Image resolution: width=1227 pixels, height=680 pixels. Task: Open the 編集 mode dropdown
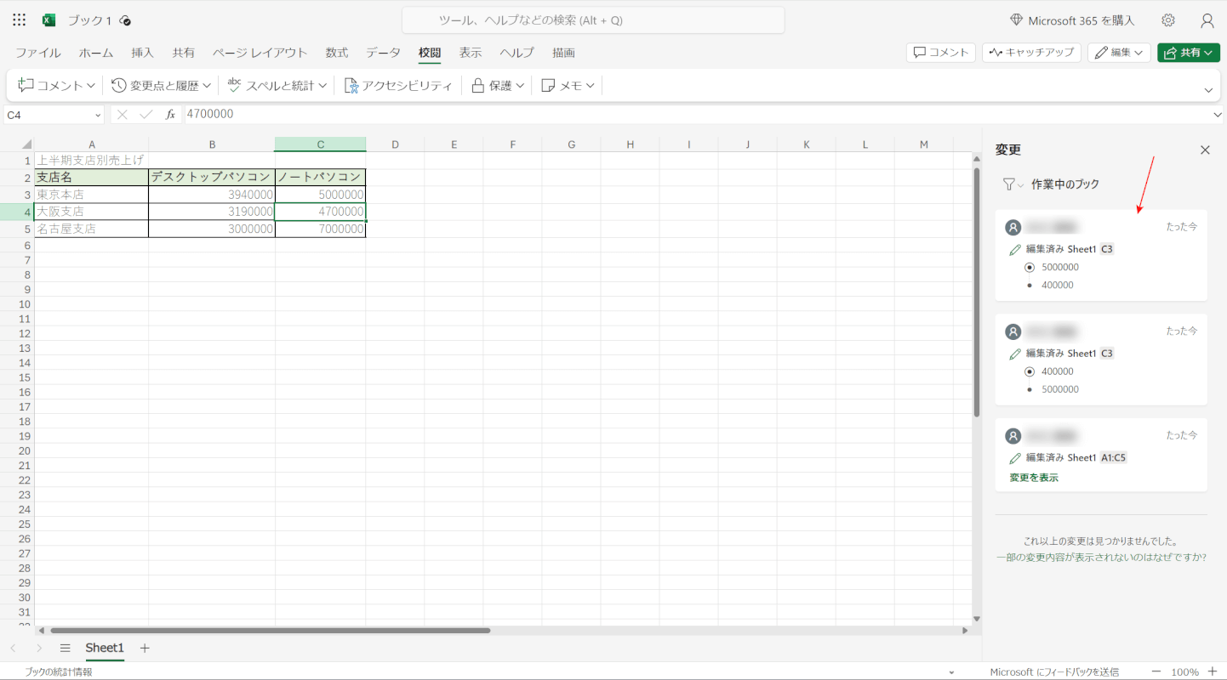click(1119, 53)
